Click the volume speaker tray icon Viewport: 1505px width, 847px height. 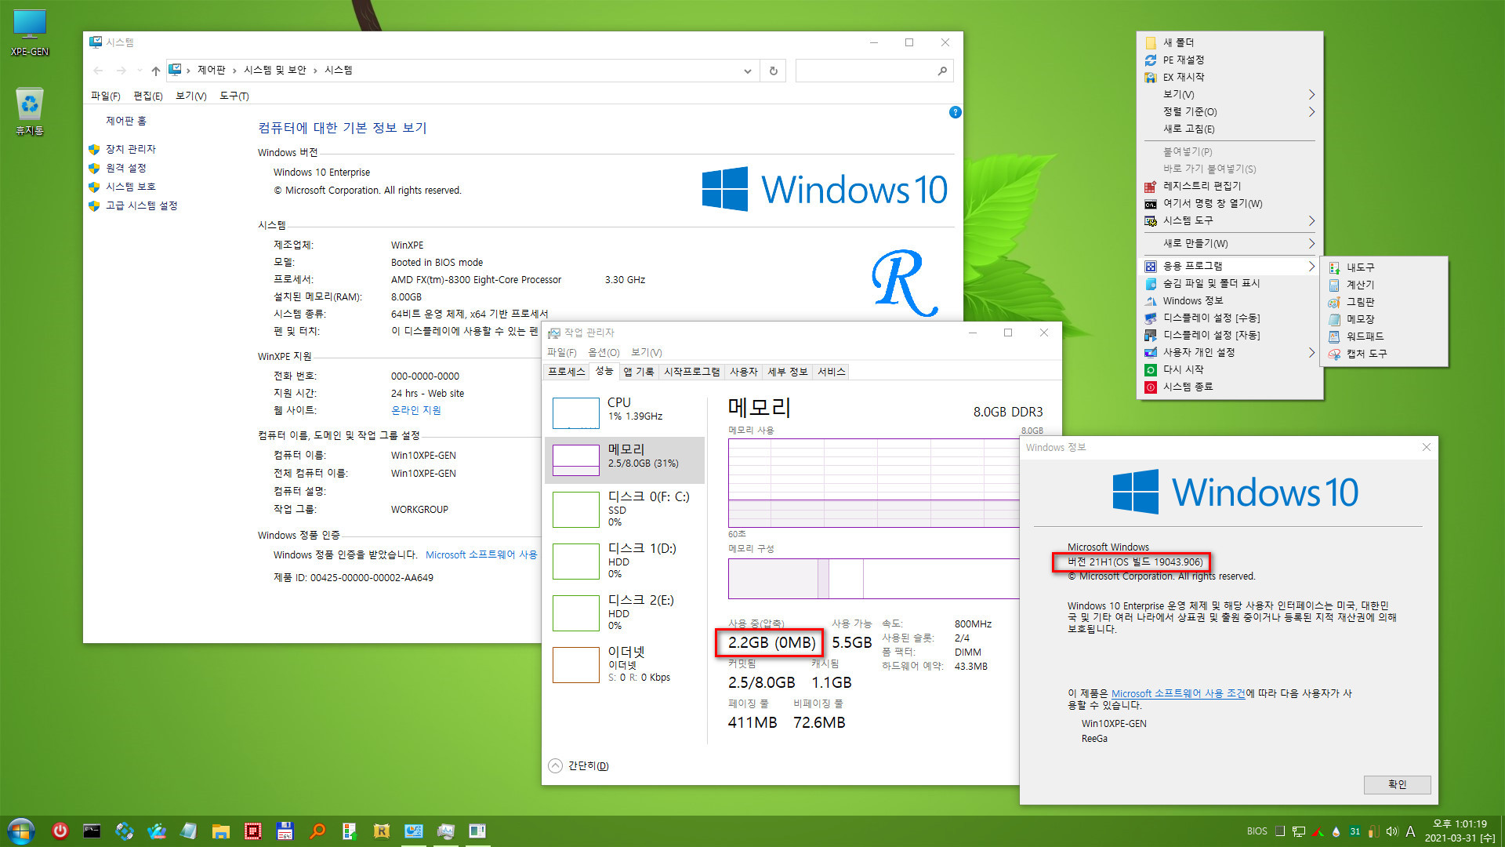(x=1391, y=831)
